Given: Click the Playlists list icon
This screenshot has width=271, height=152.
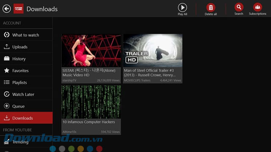Looking at the screenshot, I should [7, 82].
